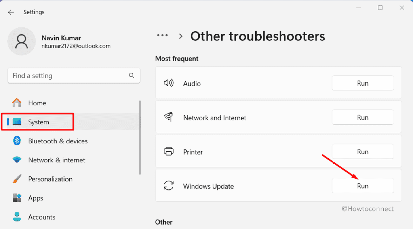Click the user profile avatar picture
413x229 pixels.
(x=22, y=41)
